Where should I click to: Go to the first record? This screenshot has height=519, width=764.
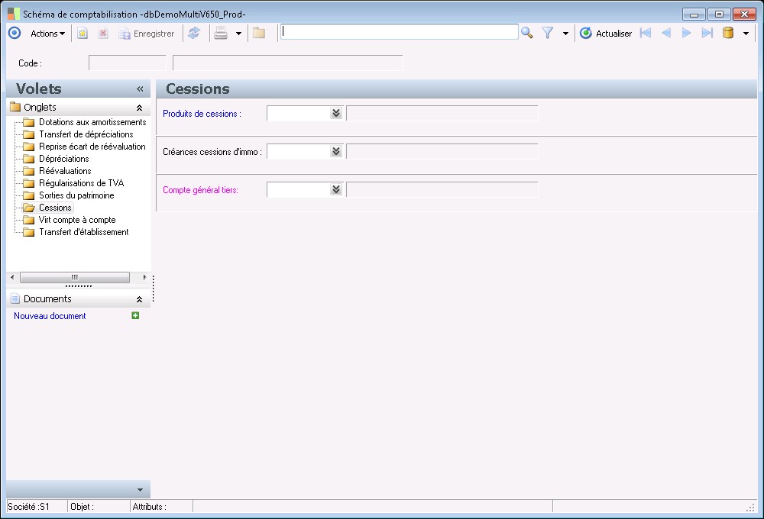coord(646,33)
